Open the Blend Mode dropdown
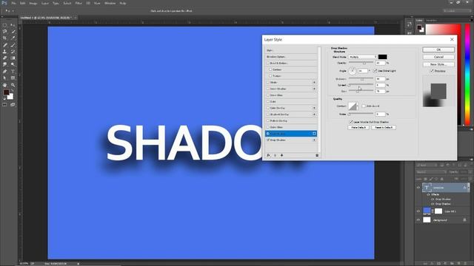The image size is (474, 266). 363,57
